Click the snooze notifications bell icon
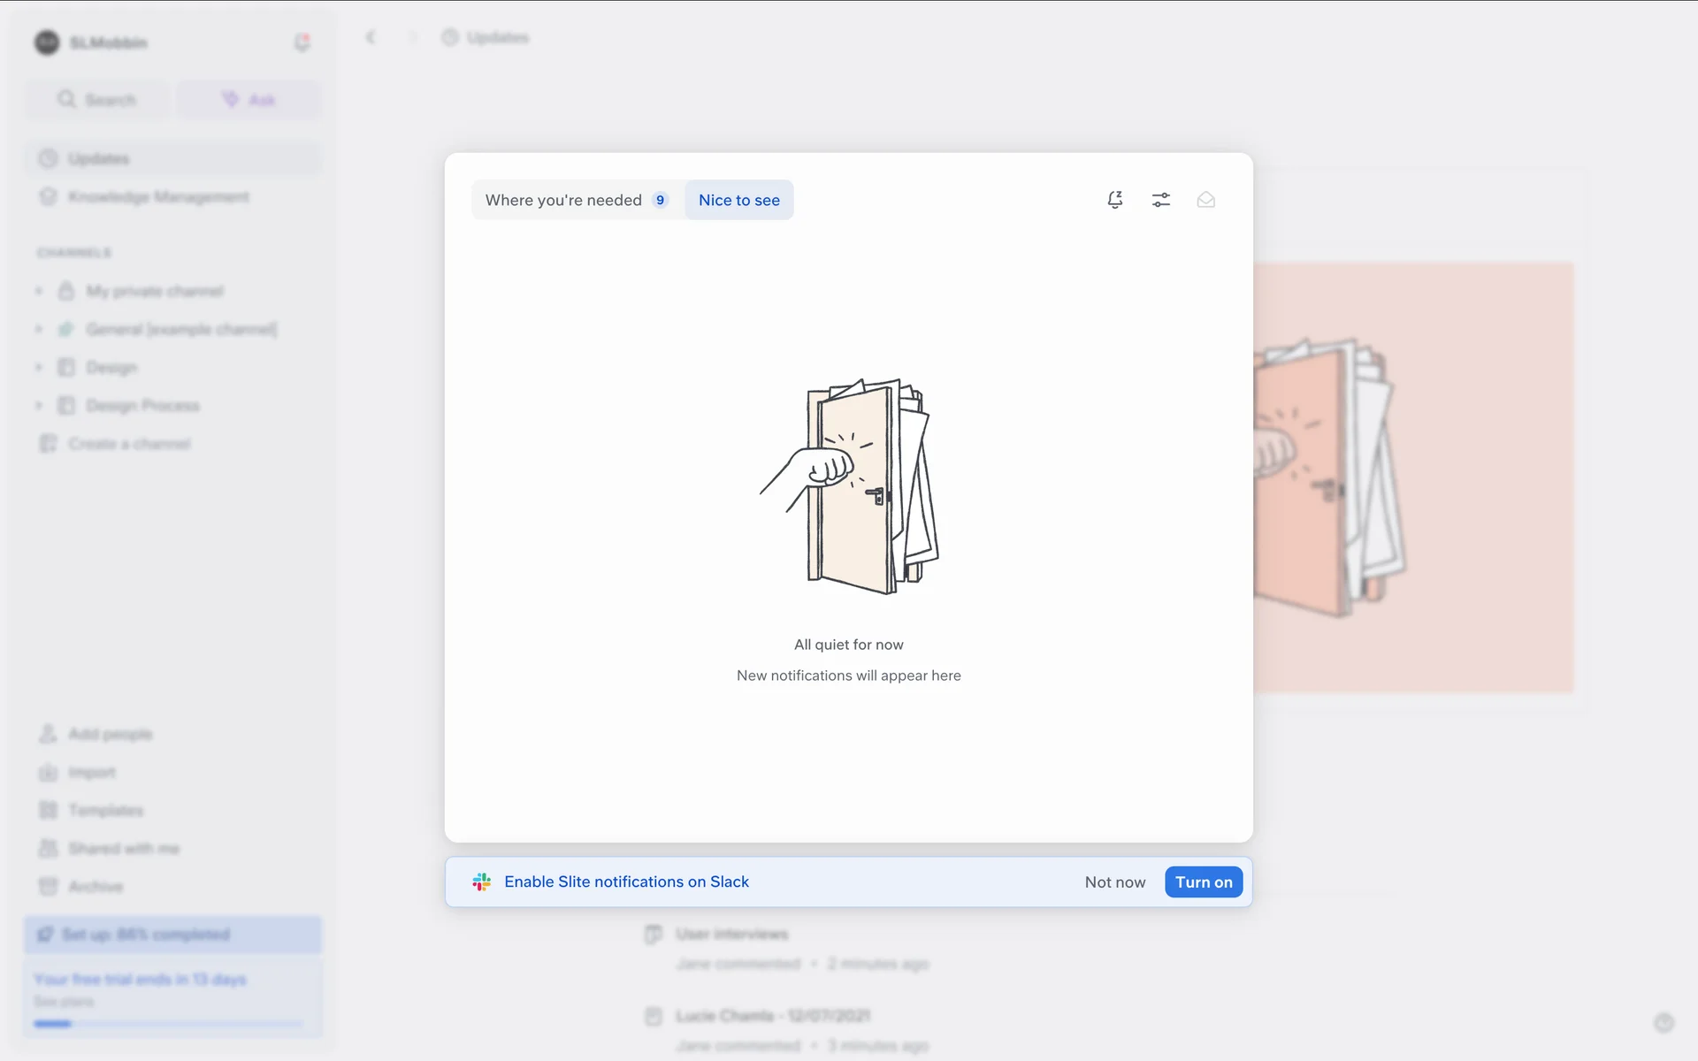The image size is (1698, 1061). click(1115, 200)
